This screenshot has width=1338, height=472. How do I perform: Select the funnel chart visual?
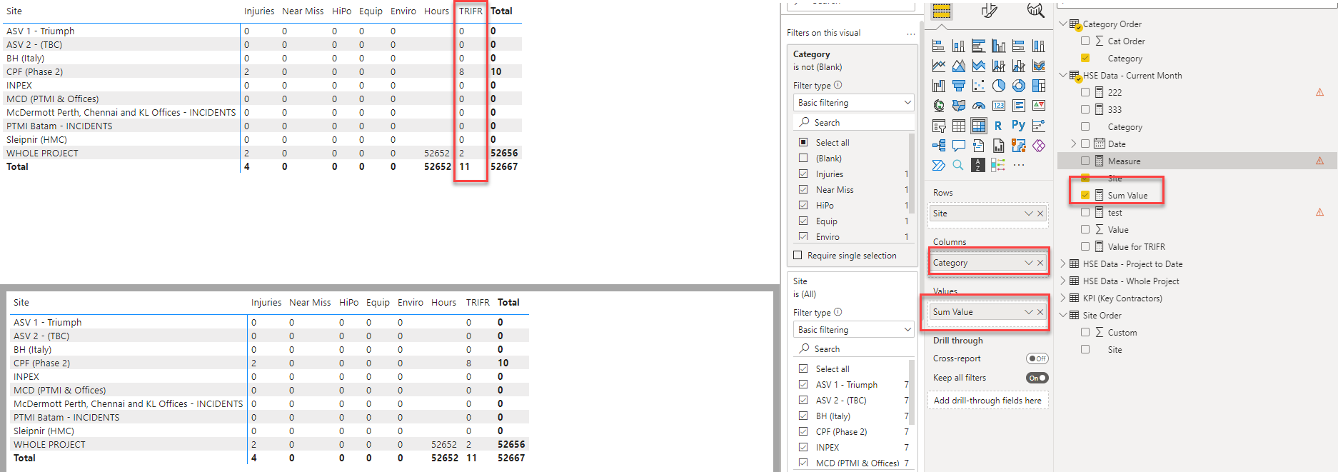coord(959,86)
